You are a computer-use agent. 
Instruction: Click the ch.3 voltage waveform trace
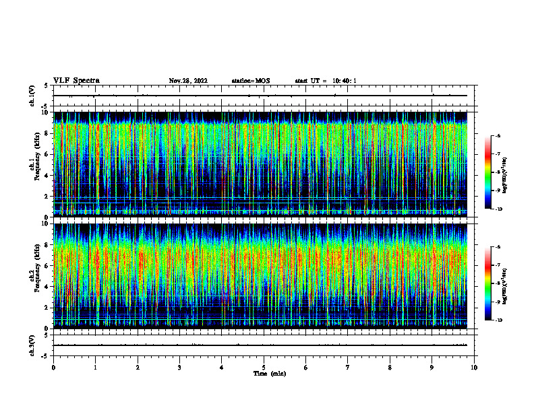[260, 345]
